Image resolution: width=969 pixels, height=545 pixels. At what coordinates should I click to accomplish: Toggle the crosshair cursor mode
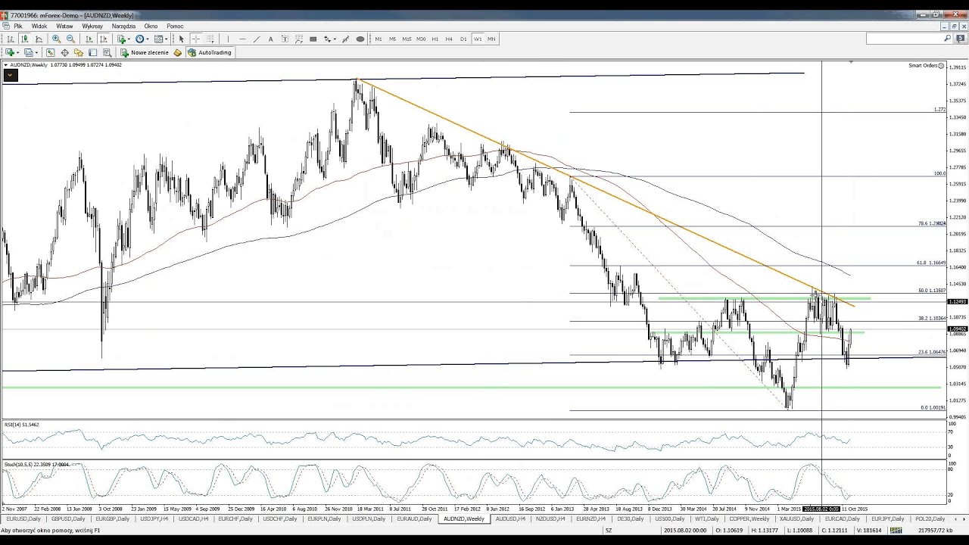tap(195, 39)
